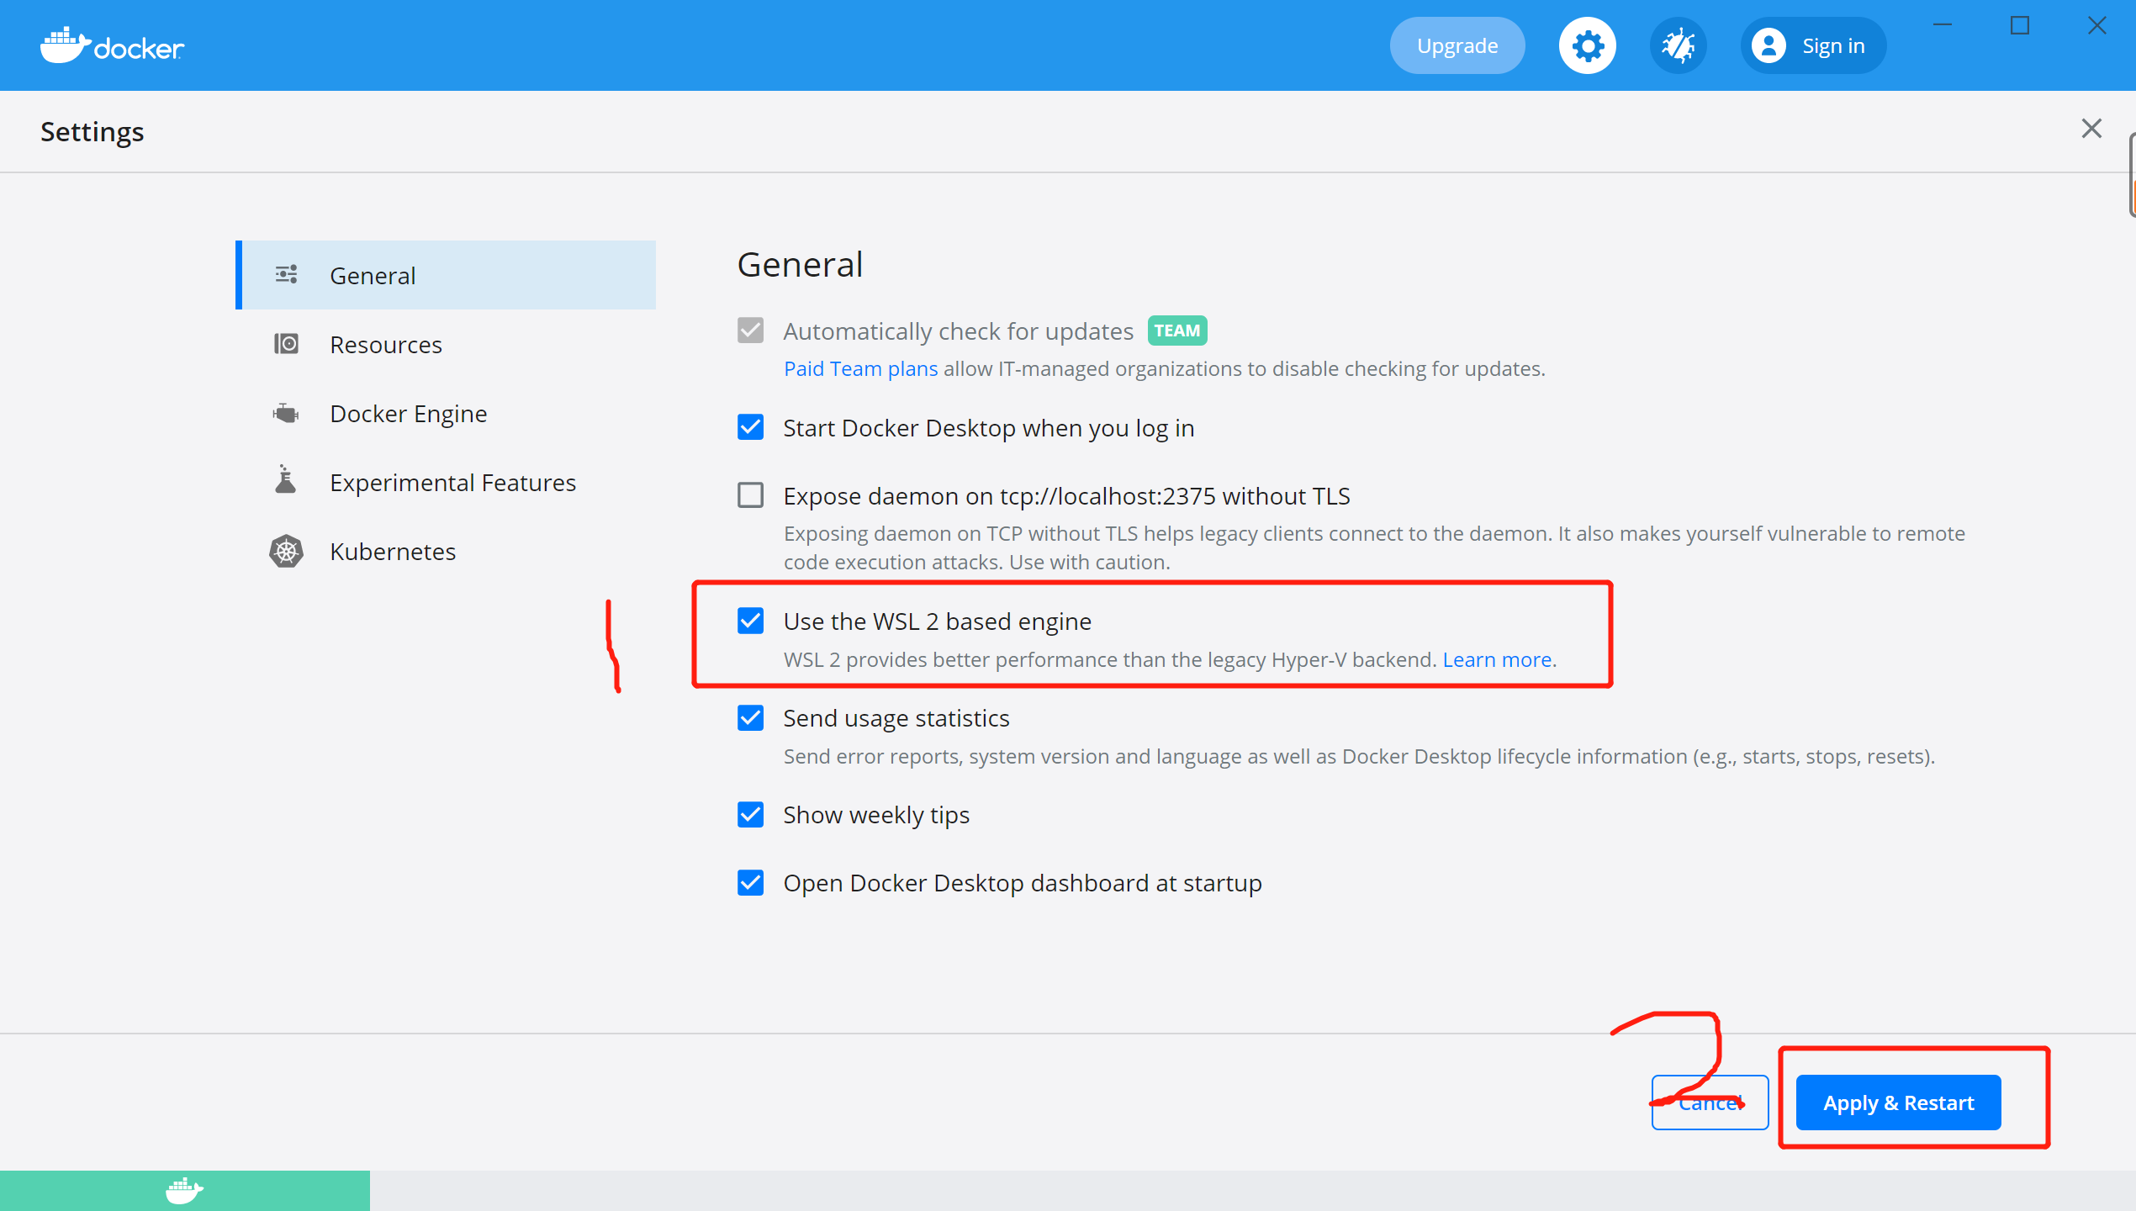Click the troubleshoot bug icon
Viewport: 2136px width, 1211px height.
(1677, 45)
